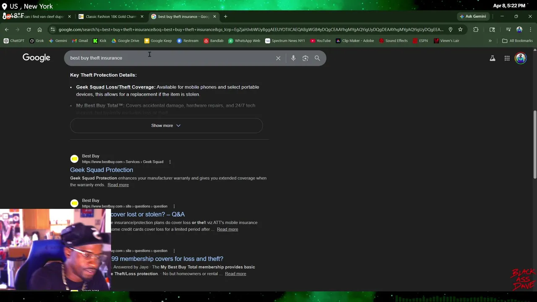Open the Chrome profile avatar in toolbar
Viewport: 537px width, 302px height.
point(519,29)
